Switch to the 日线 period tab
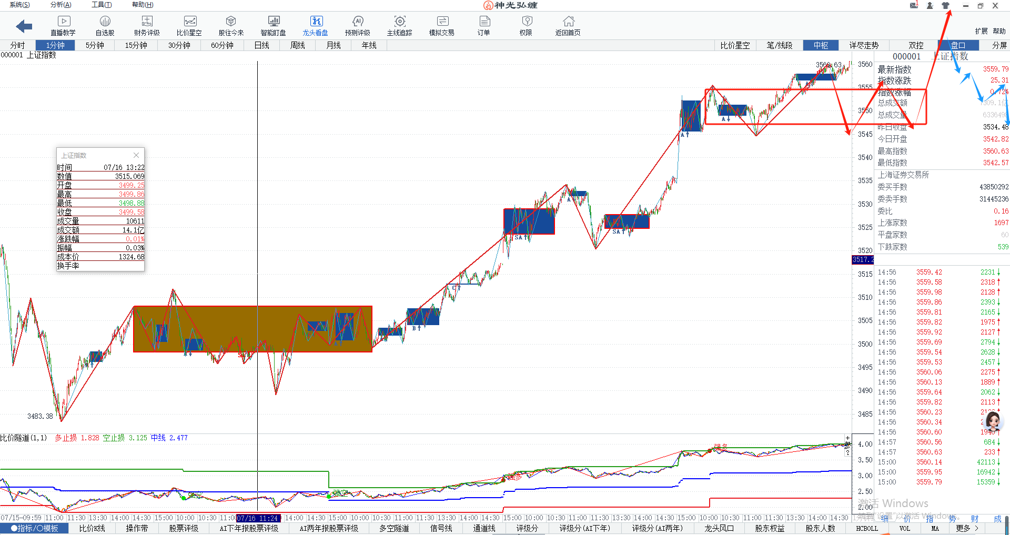The image size is (1010, 535). 261,45
